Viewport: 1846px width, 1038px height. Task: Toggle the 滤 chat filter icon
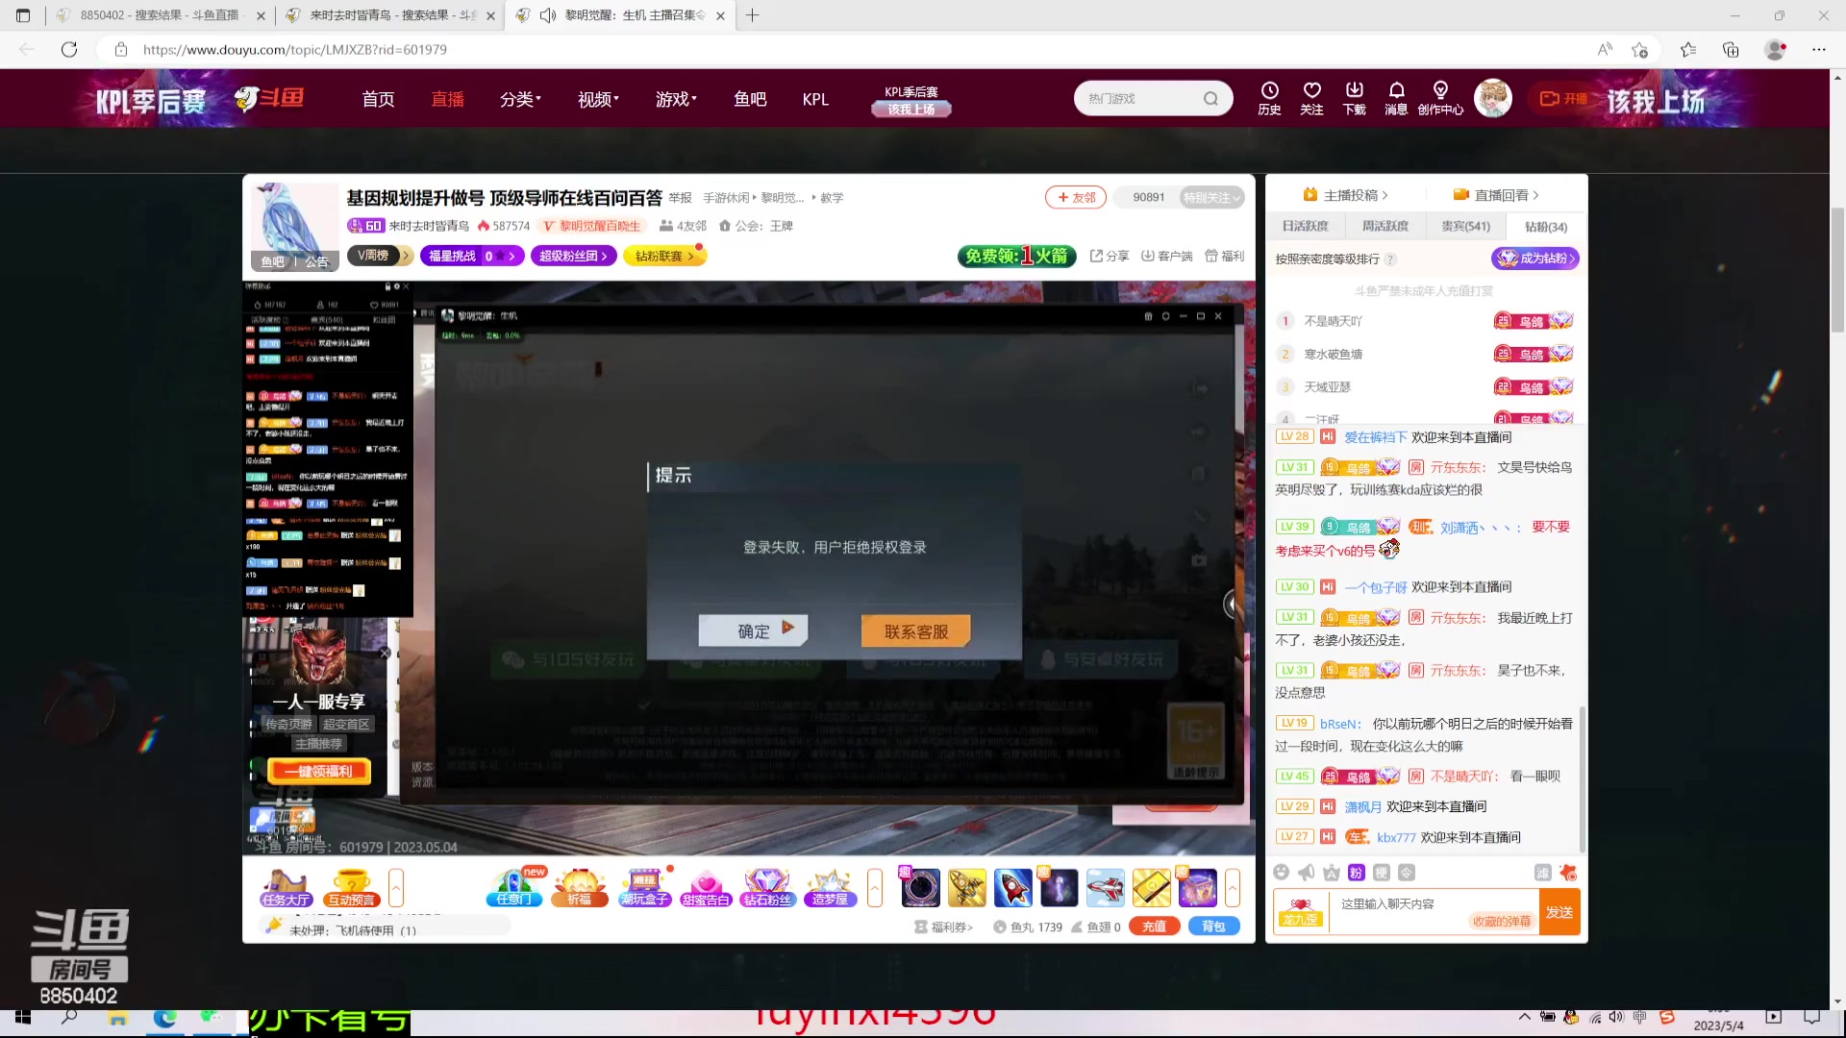pyautogui.click(x=1542, y=872)
